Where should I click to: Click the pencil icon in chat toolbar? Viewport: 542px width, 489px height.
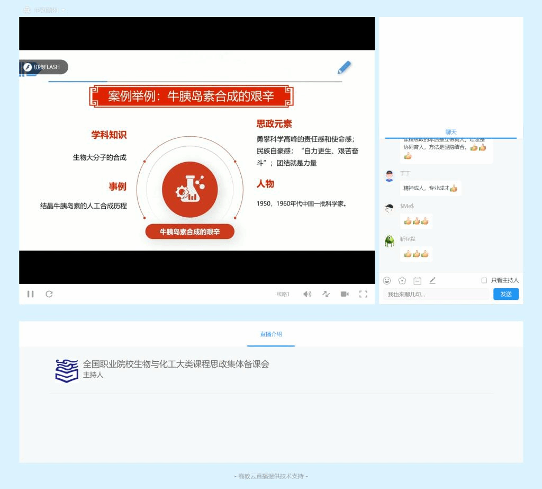pyautogui.click(x=432, y=280)
